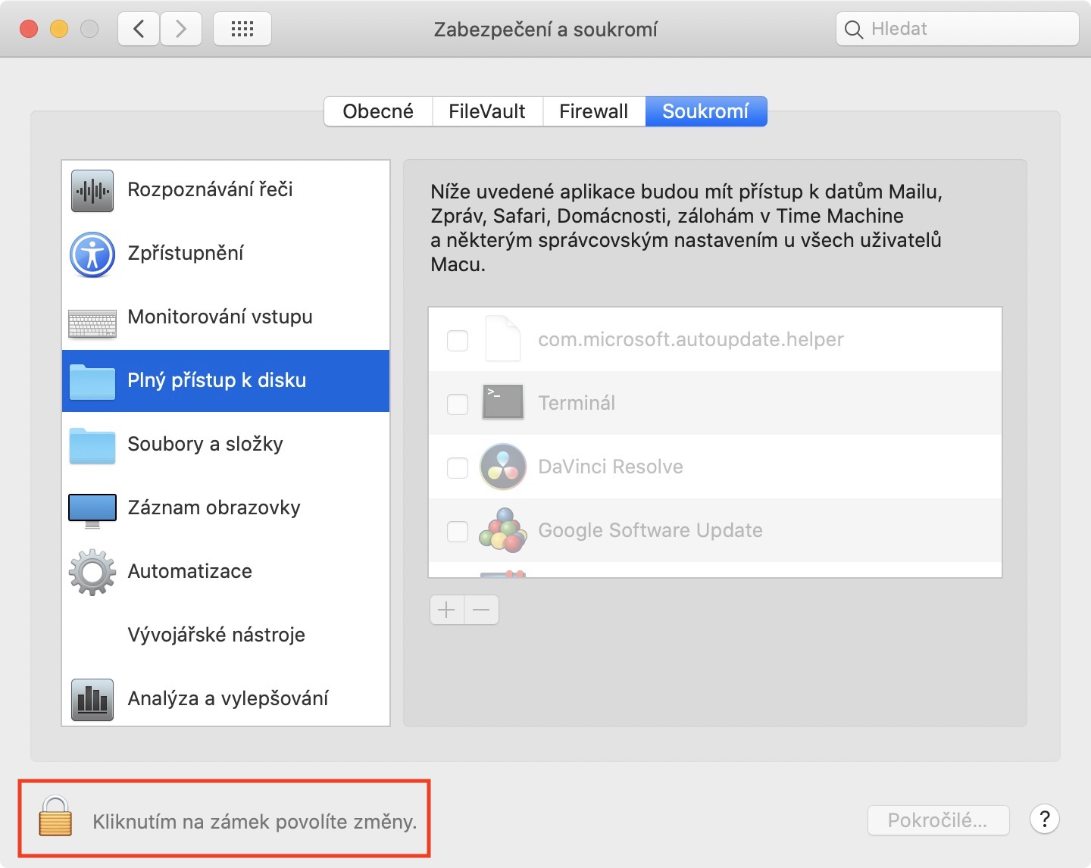This screenshot has width=1091, height=868.
Task: Switch to the Firewall tab
Action: 594,111
